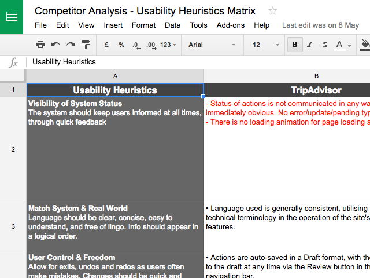
Task: Select 'Language used is generally consistent' cell
Action: (x=287, y=226)
